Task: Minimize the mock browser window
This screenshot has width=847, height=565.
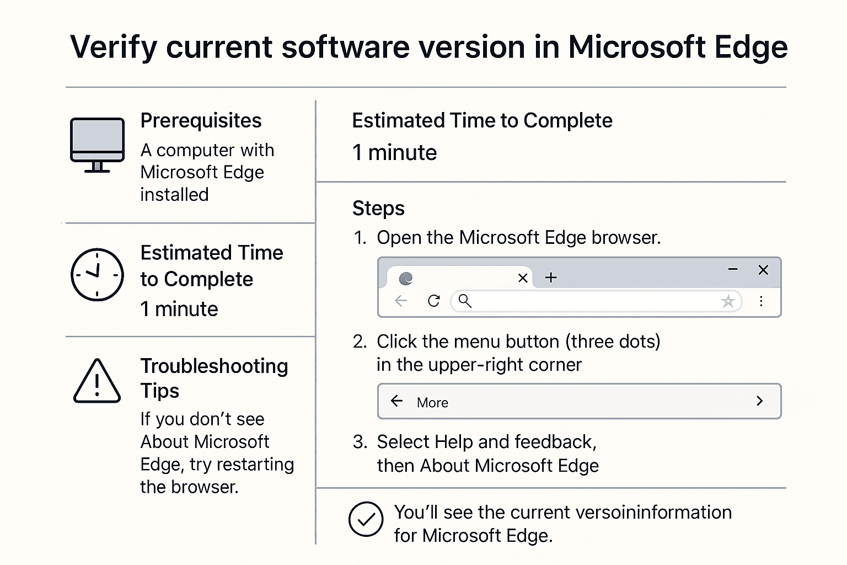Action: tap(733, 269)
